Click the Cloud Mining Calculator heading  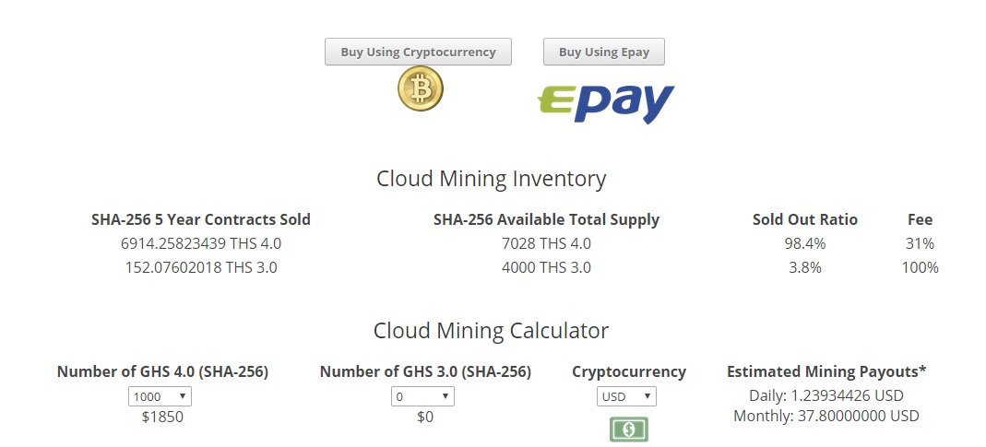[x=491, y=331]
